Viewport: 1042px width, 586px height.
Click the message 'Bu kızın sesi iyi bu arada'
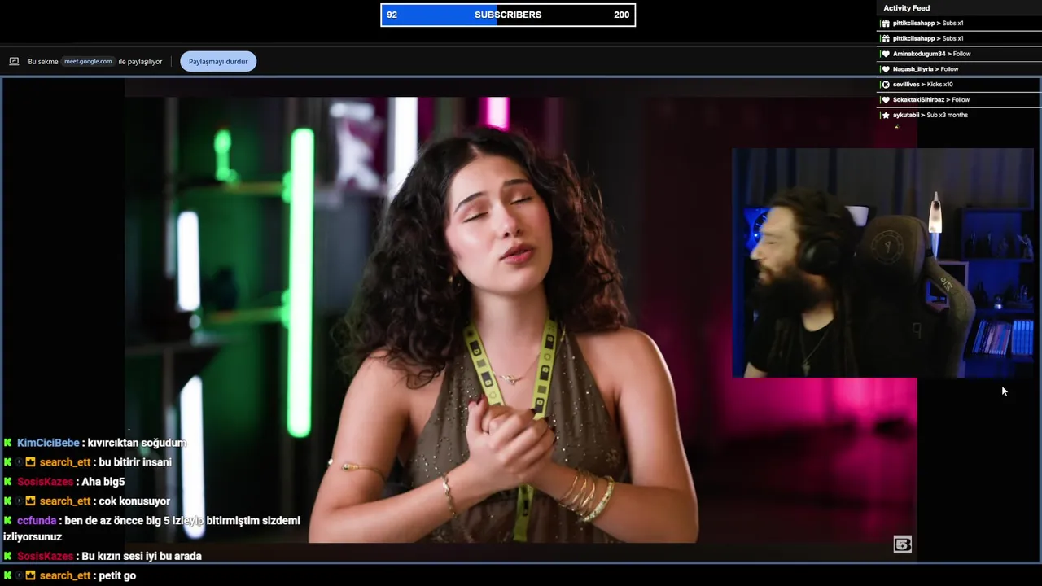(x=142, y=557)
